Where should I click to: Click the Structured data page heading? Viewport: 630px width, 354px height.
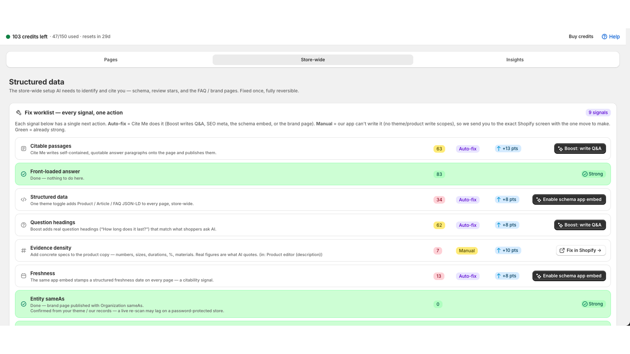tap(37, 82)
